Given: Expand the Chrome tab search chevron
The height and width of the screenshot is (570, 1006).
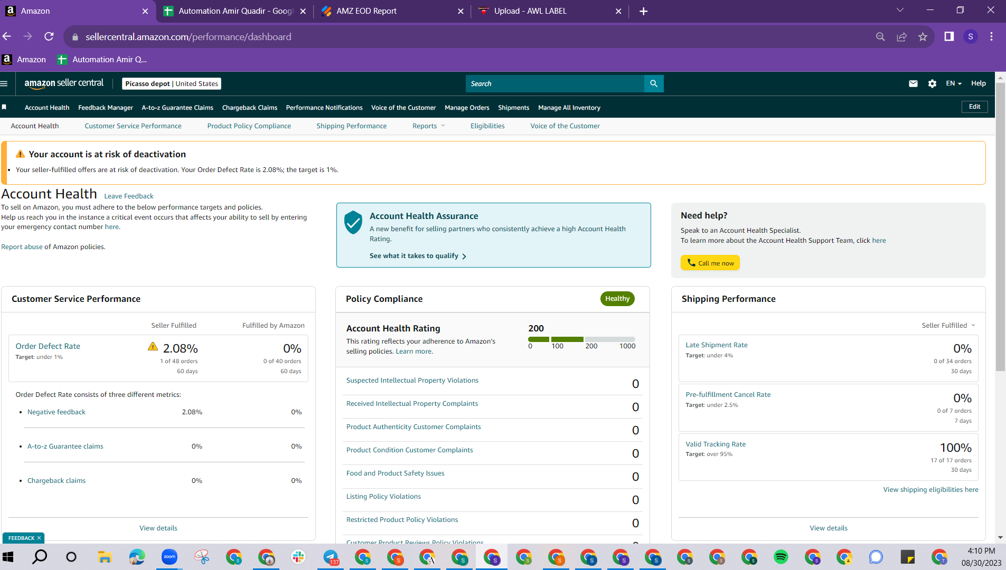Looking at the screenshot, I should (900, 10).
